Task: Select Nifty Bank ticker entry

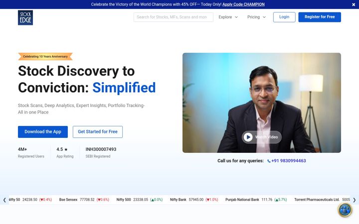Action: tap(194, 200)
